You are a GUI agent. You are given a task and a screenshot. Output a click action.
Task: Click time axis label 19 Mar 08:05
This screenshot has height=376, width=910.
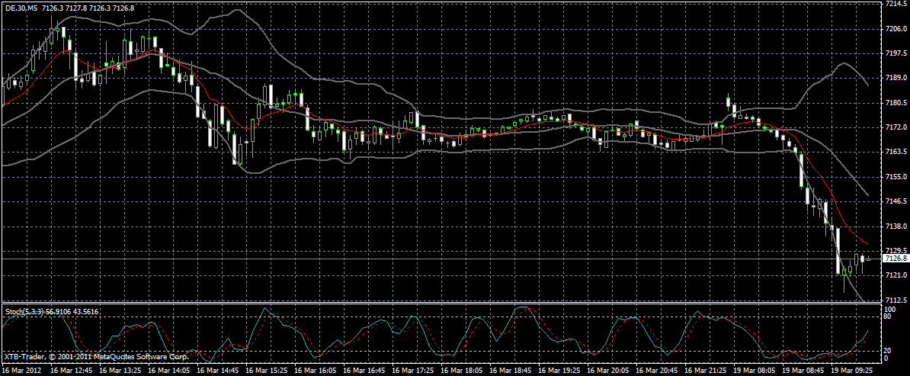coord(754,370)
